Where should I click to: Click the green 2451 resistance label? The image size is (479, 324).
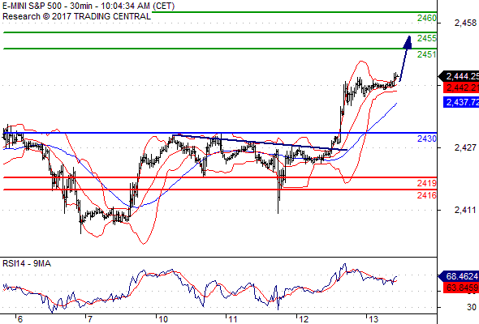(x=427, y=54)
